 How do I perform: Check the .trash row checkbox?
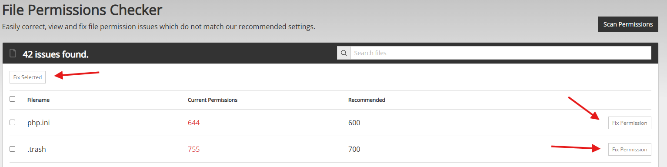tap(12, 149)
